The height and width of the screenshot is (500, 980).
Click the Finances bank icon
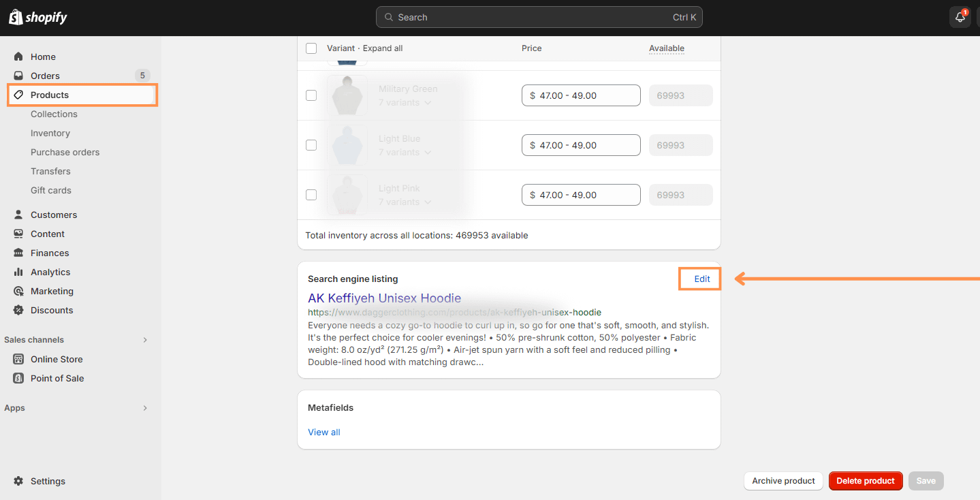pos(18,253)
